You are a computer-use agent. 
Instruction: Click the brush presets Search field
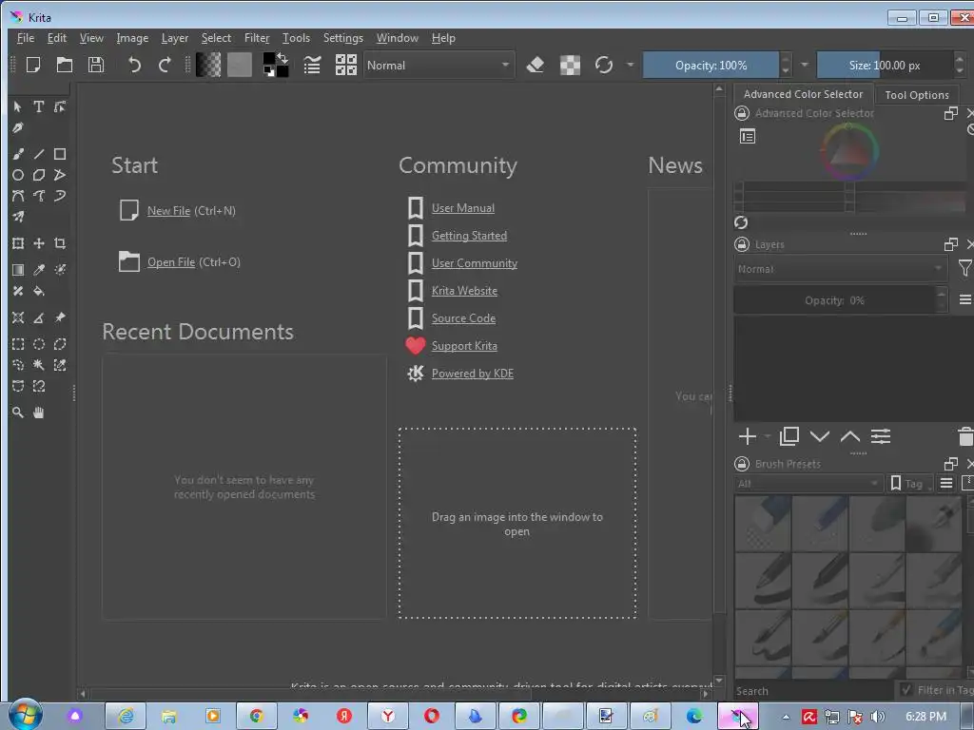(814, 690)
